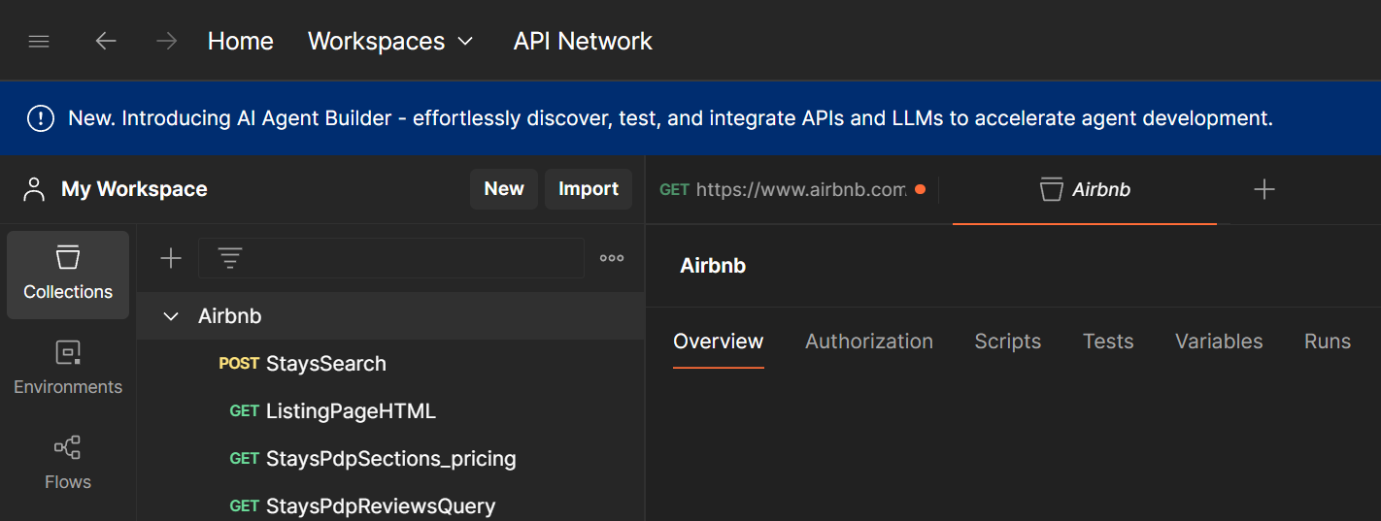Image resolution: width=1381 pixels, height=521 pixels.
Task: Collapse the Airbnb collection tree
Action: point(172,316)
